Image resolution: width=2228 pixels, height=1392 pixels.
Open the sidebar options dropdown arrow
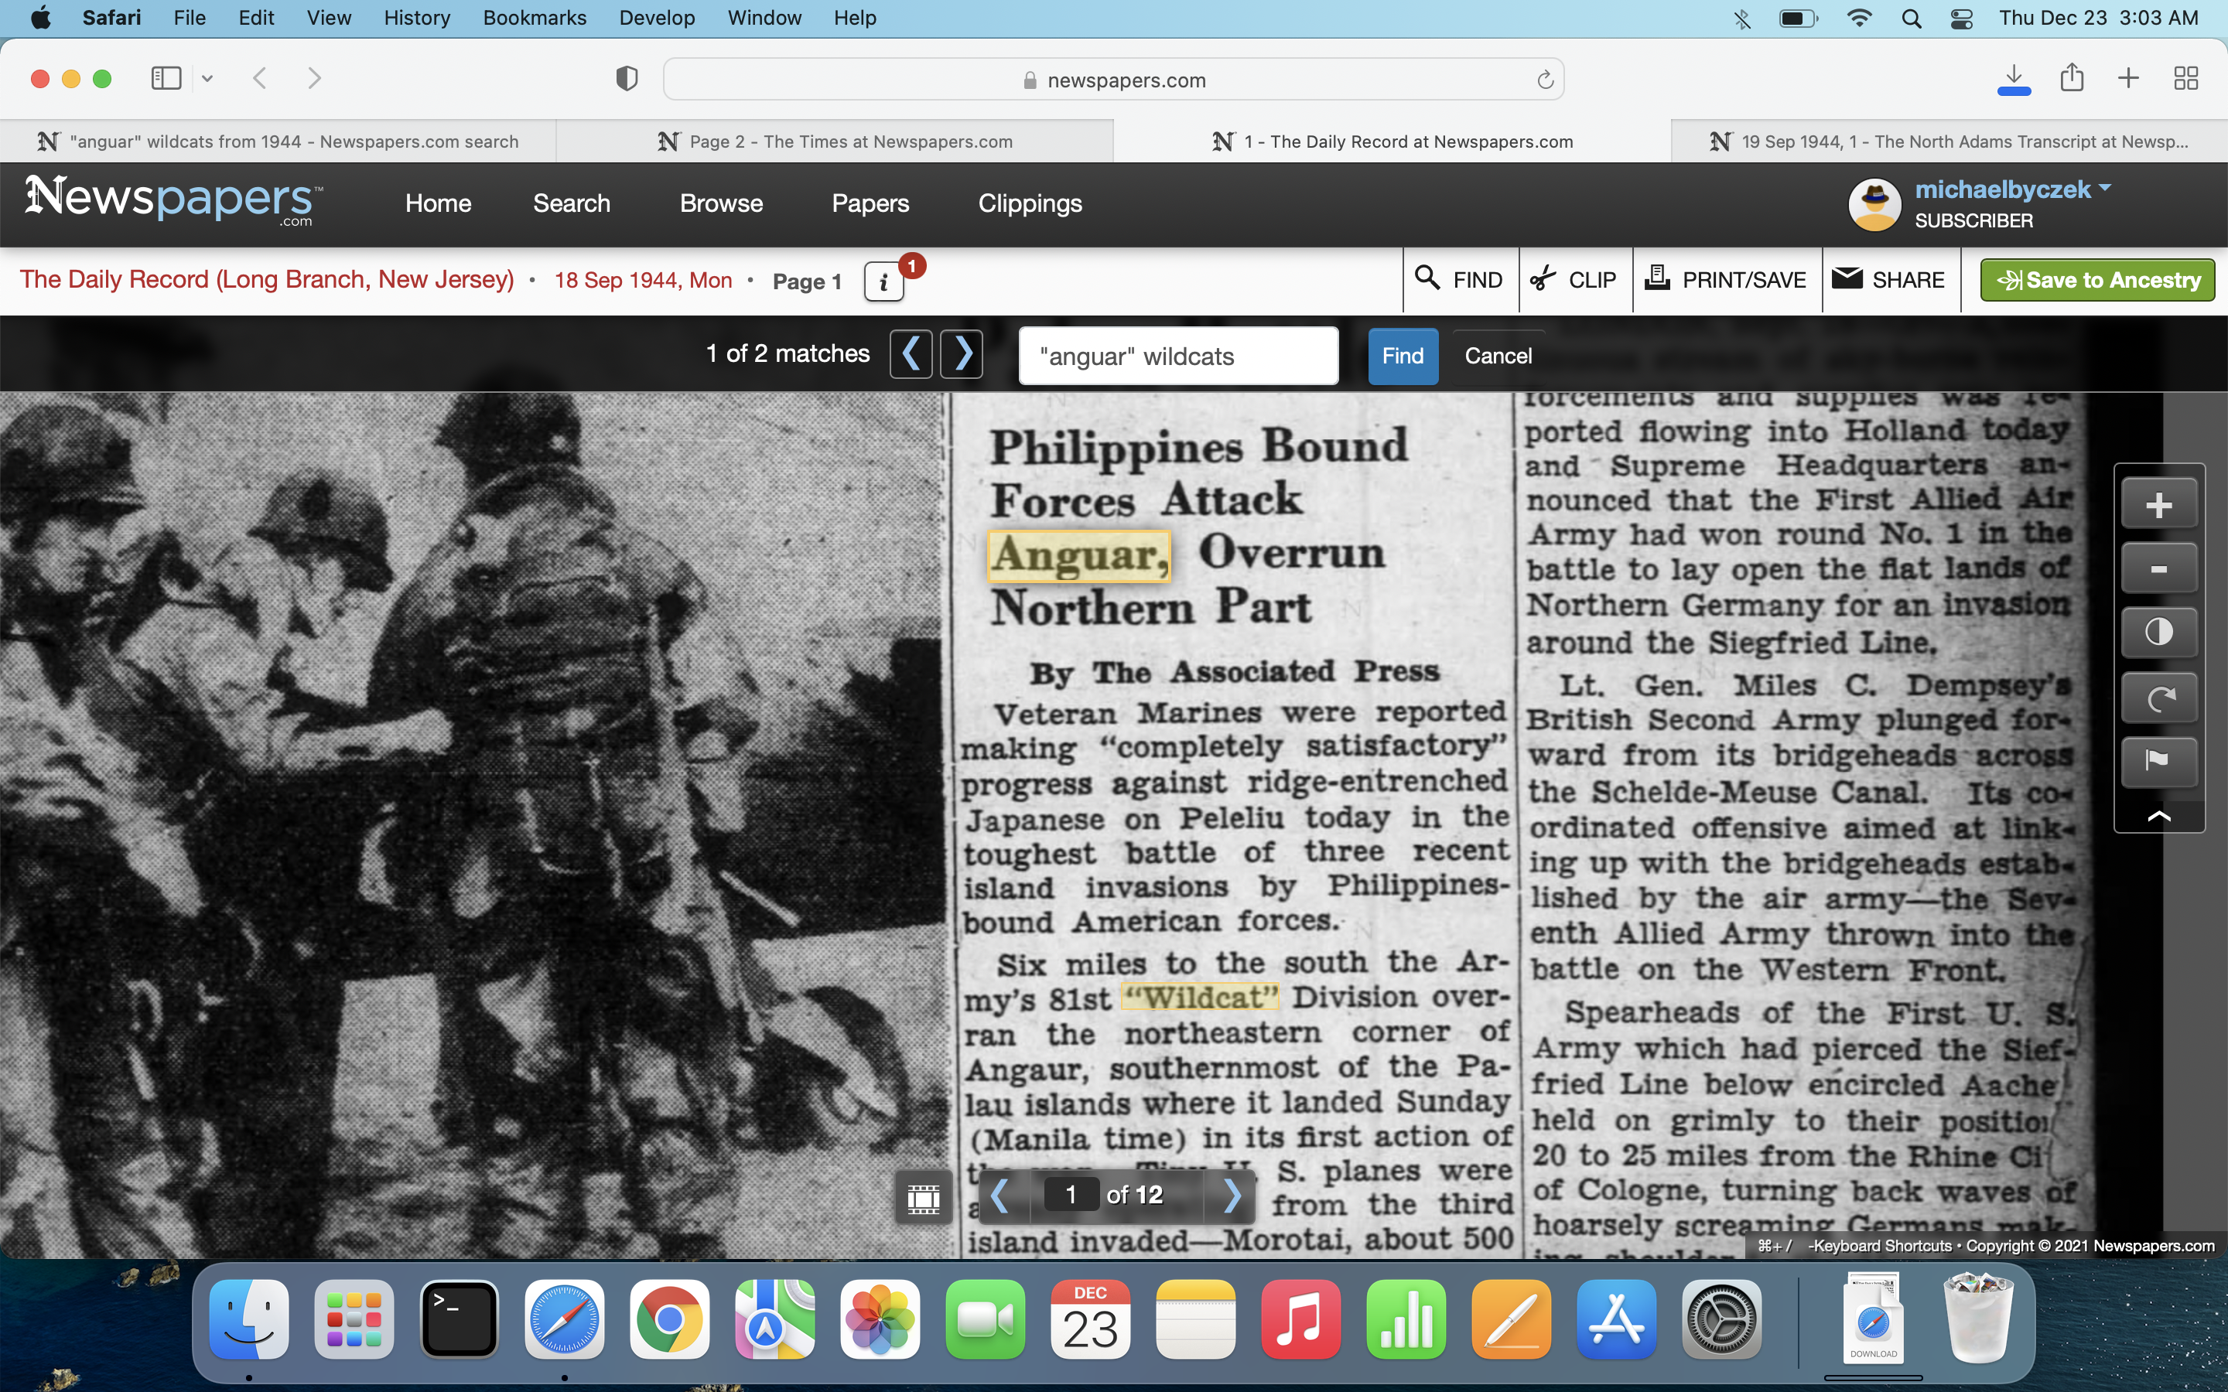(x=208, y=78)
